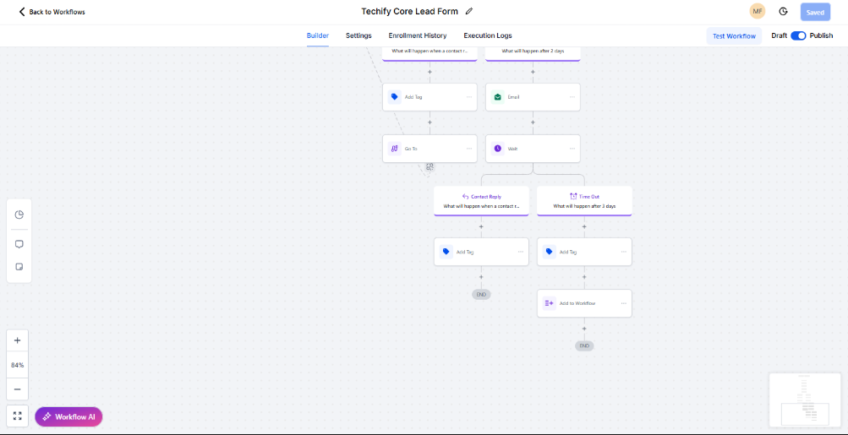The image size is (848, 435).
Task: Zoom out with the minus button
Action: (x=17, y=389)
